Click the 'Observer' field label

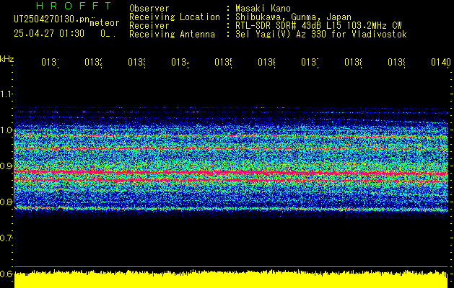coord(149,8)
